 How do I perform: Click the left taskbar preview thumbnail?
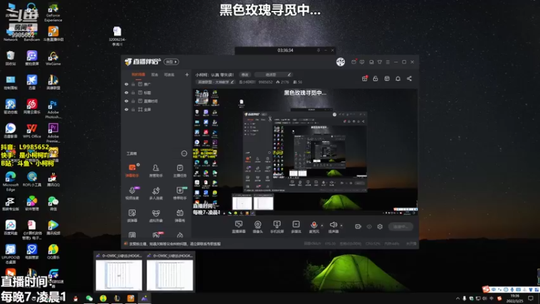(119, 272)
